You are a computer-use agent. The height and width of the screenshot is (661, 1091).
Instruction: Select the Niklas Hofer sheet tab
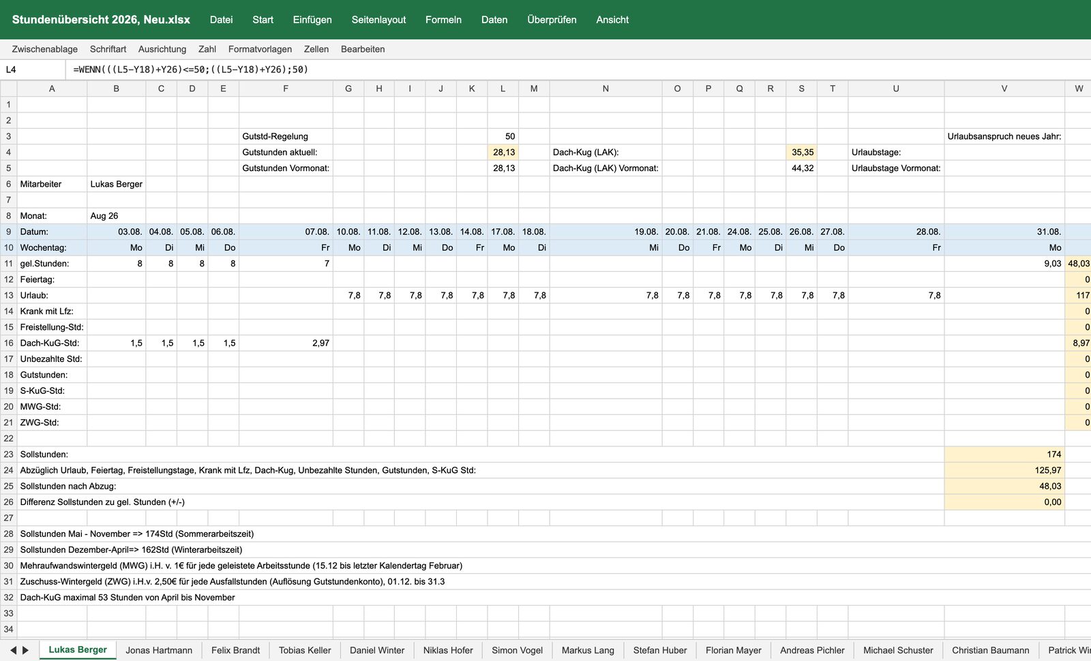[448, 650]
